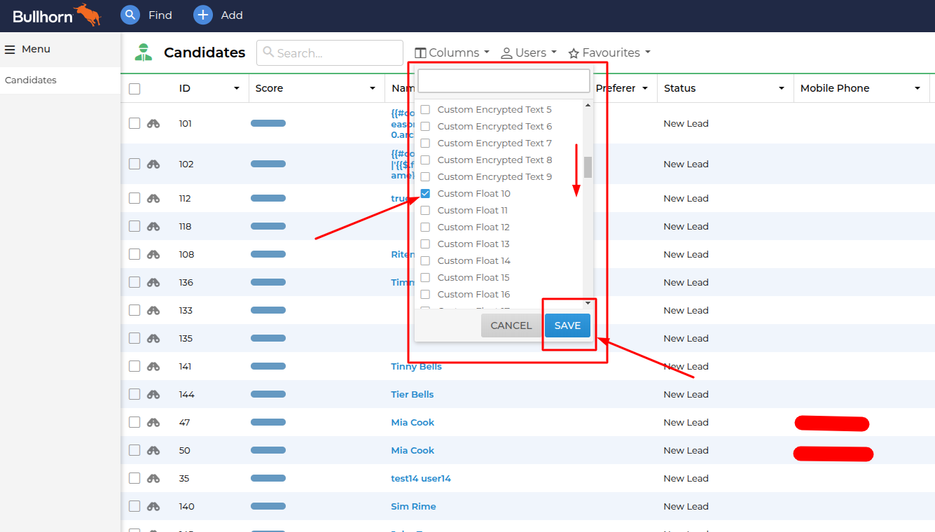Select all rows with the header checkbox

tap(134, 87)
